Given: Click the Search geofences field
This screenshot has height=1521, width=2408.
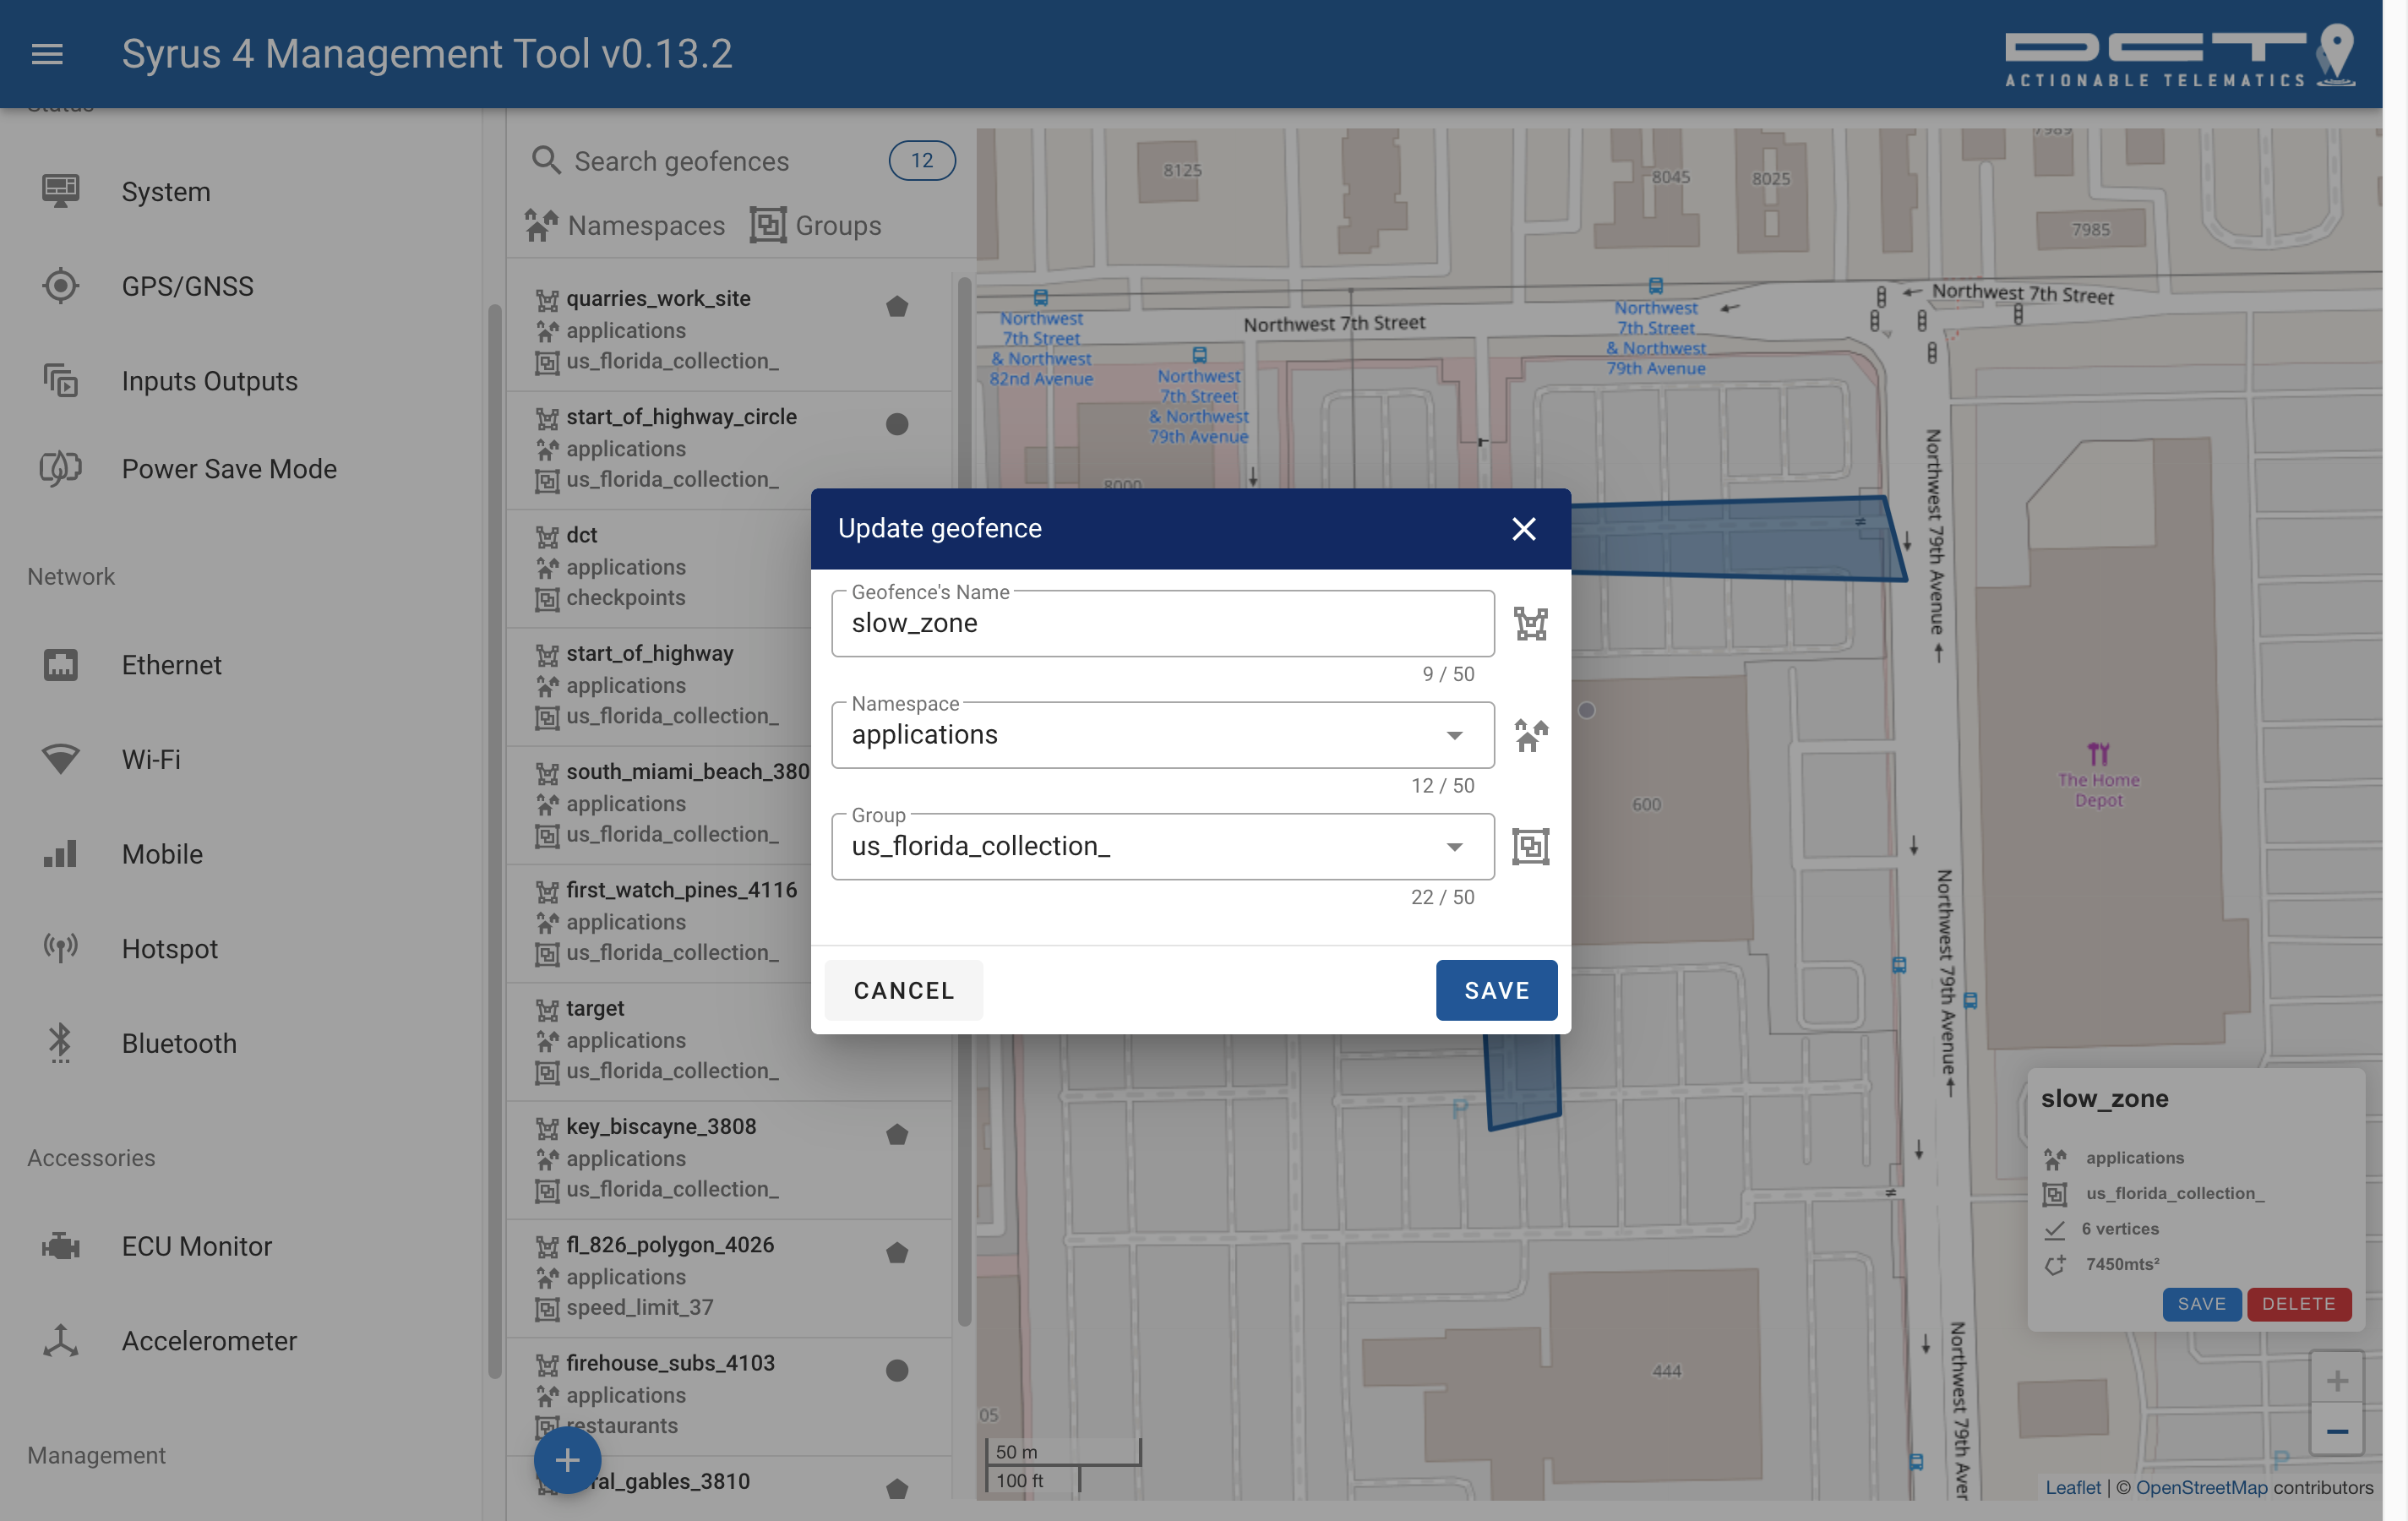Looking at the screenshot, I should pyautogui.click(x=681, y=161).
